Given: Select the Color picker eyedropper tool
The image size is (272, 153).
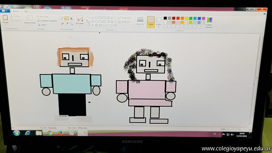Looking at the screenshot, I should [67, 24].
